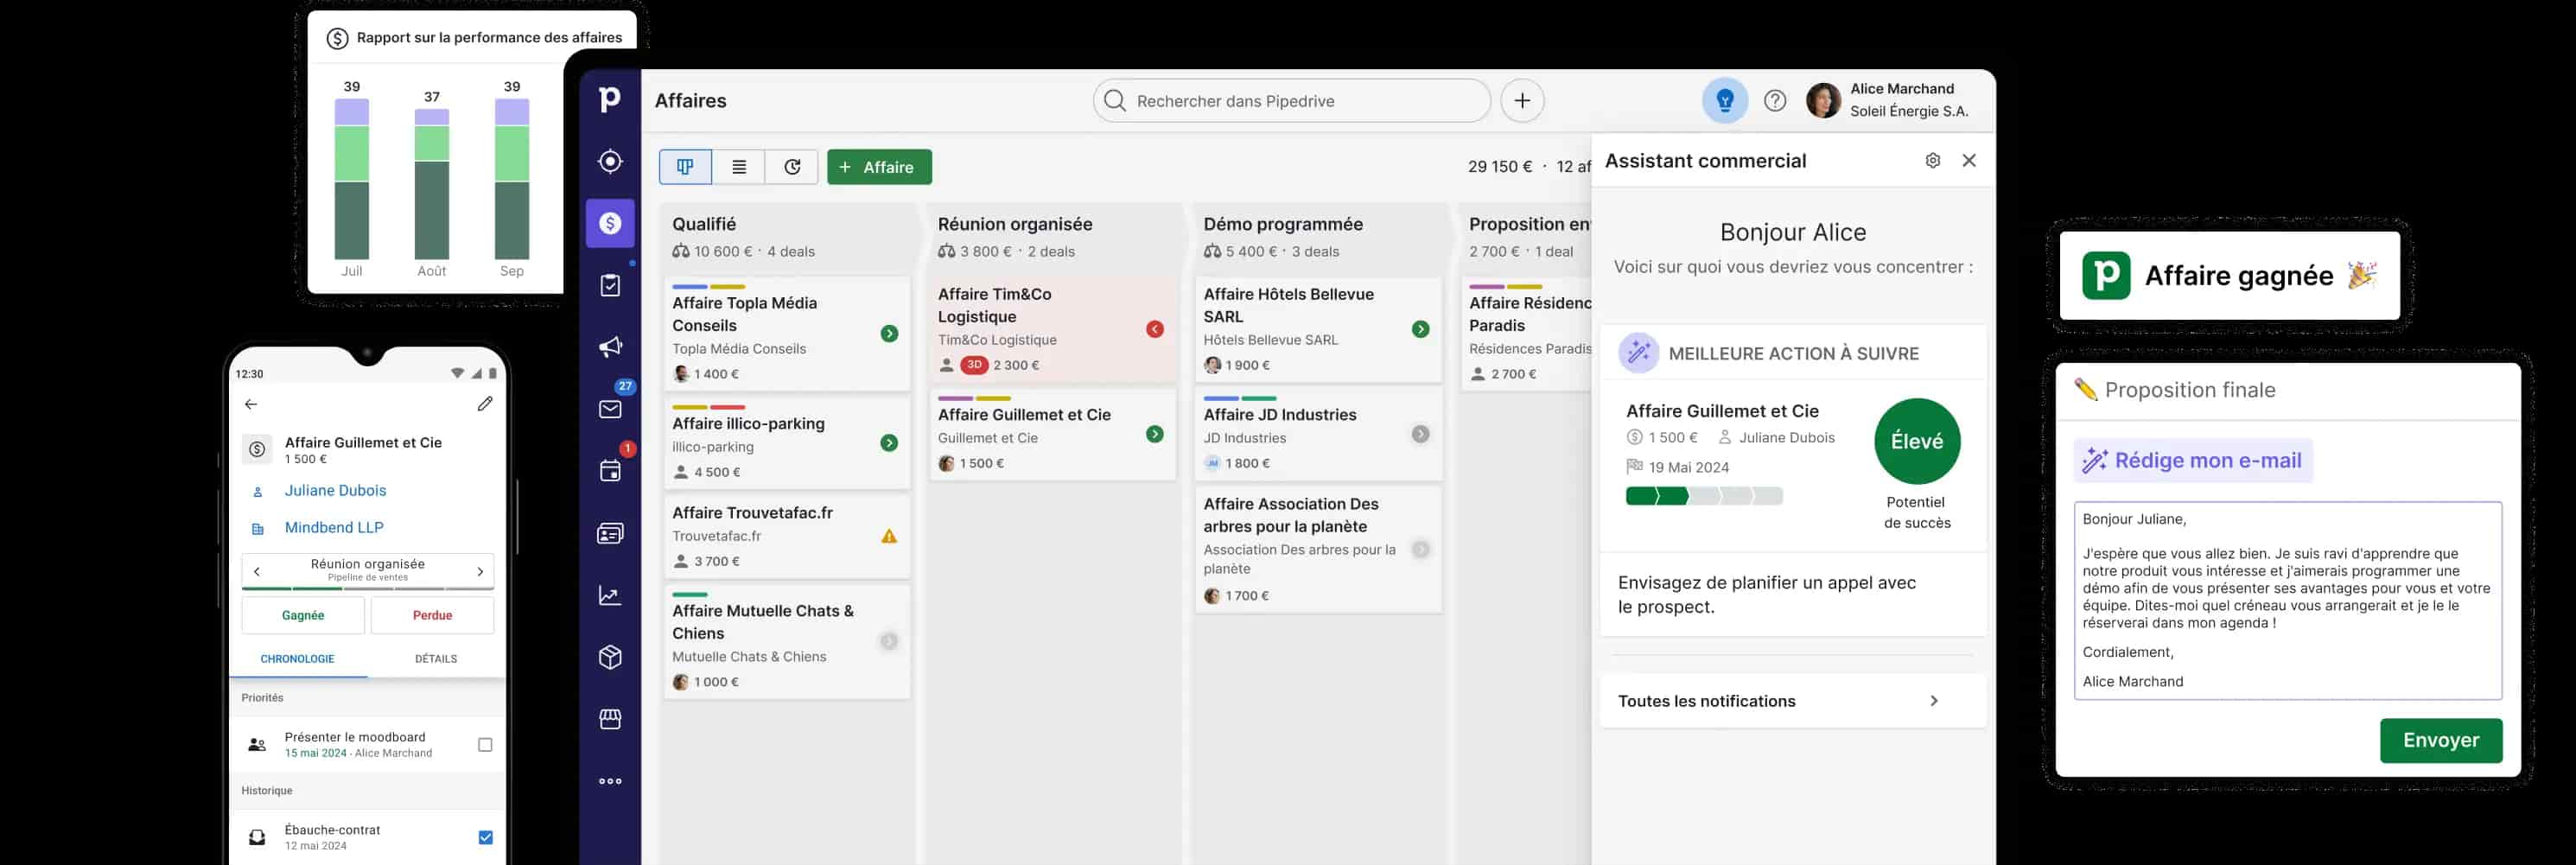This screenshot has height=865, width=2576.
Task: Click the pencil edit icon on phone
Action: [485, 404]
